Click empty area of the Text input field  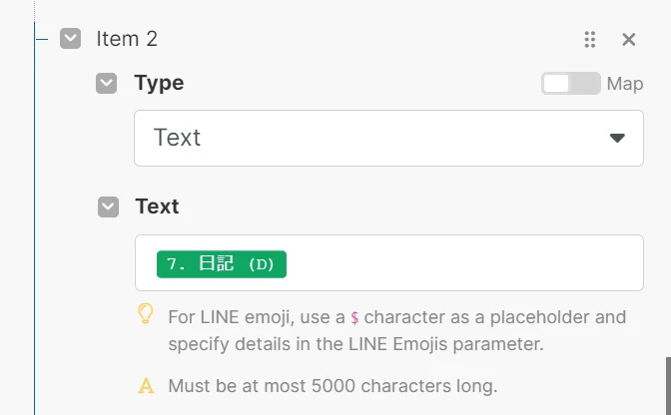(x=462, y=262)
